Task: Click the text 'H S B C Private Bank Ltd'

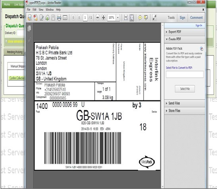Action: point(54,53)
